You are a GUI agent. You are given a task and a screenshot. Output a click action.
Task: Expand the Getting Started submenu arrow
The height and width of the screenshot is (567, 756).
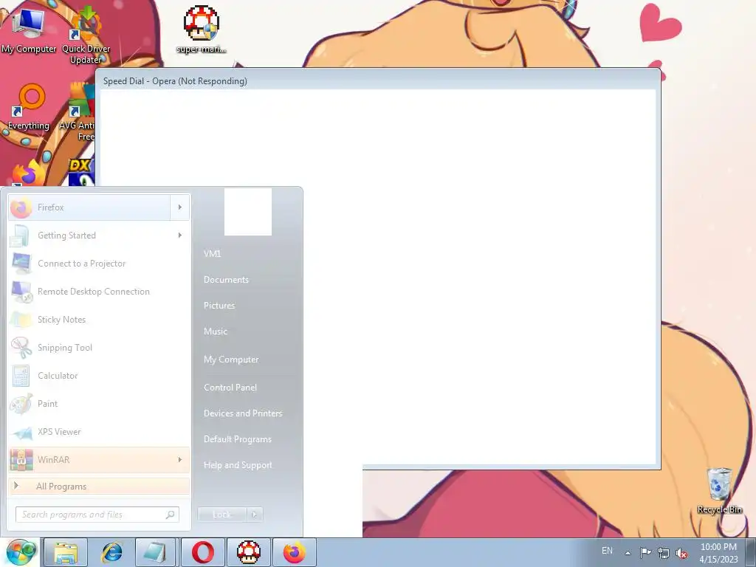(180, 236)
